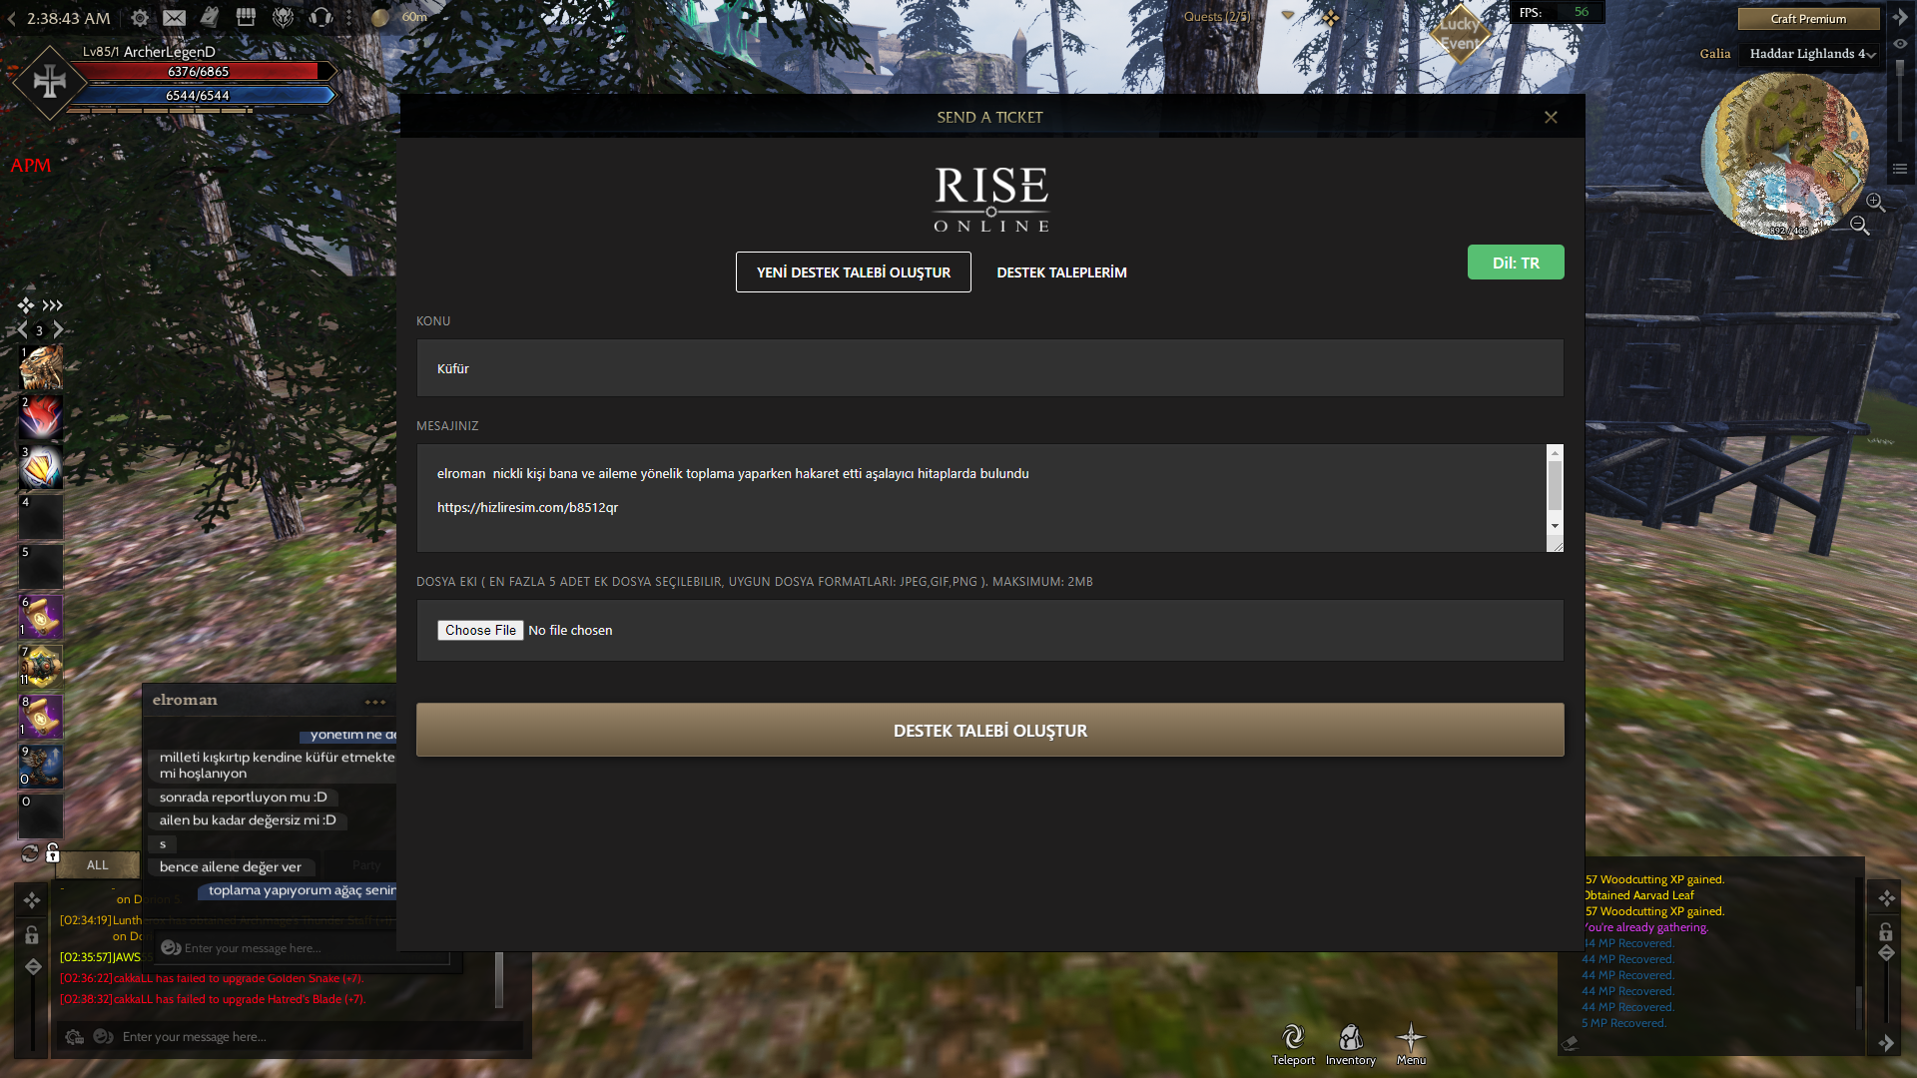The width and height of the screenshot is (1917, 1078).
Task: Click the Choose File button
Action: tap(480, 631)
